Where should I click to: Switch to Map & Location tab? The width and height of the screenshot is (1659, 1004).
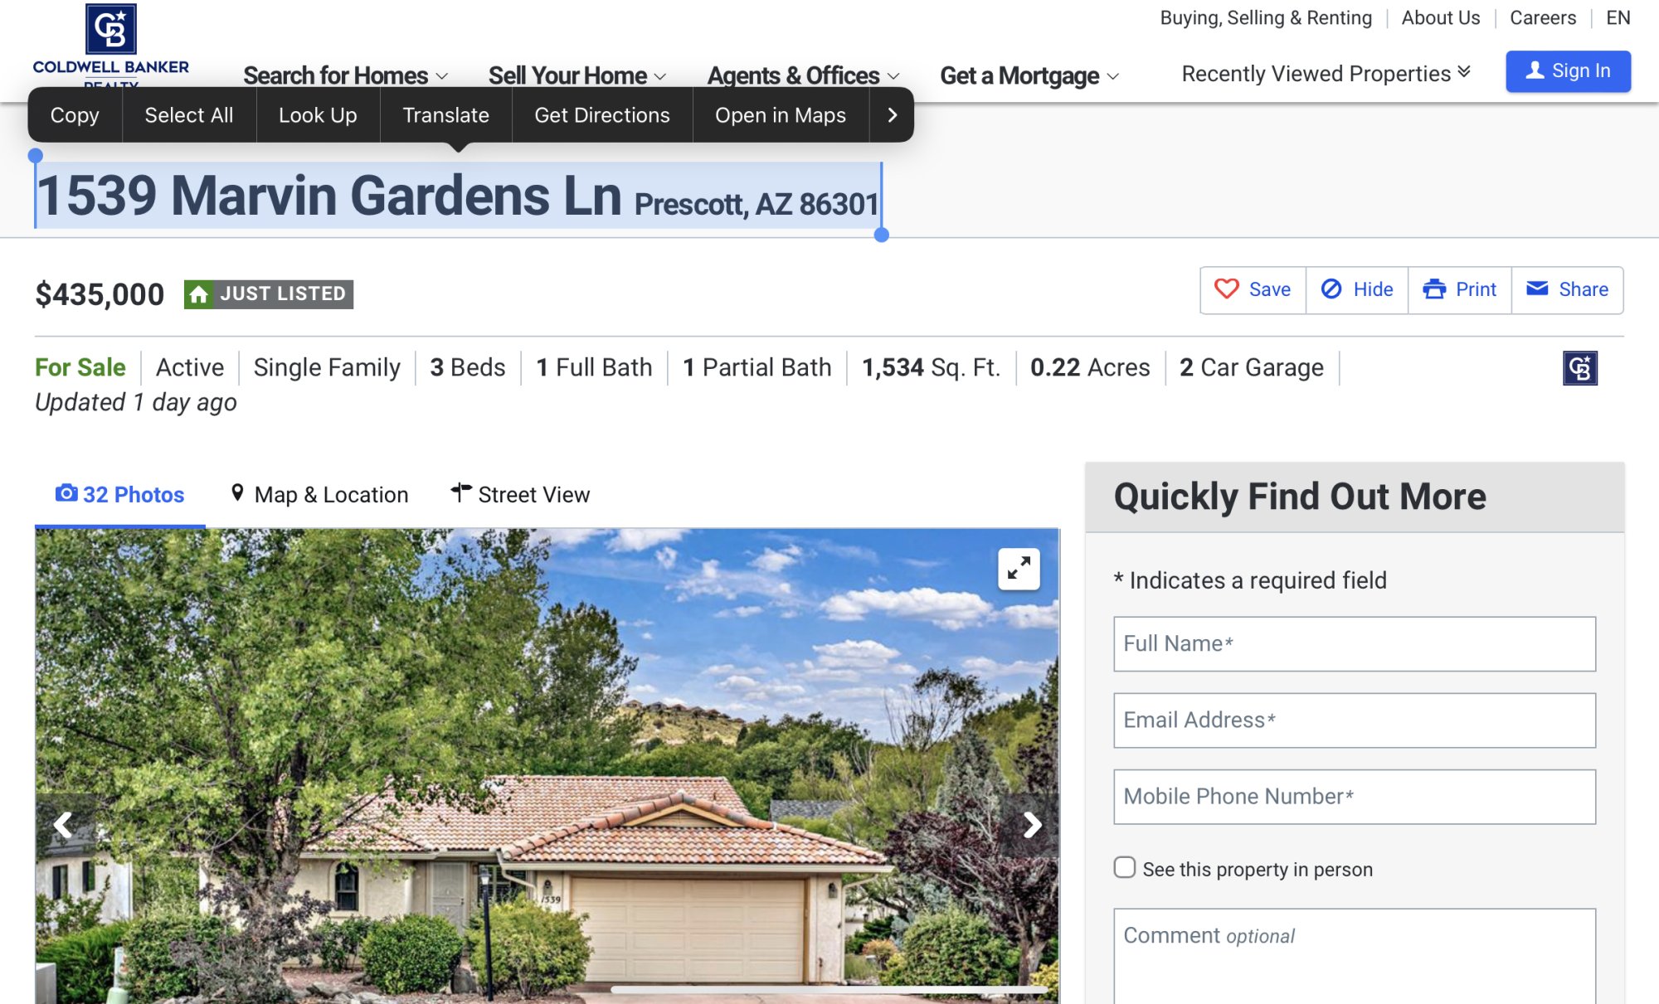tap(319, 494)
